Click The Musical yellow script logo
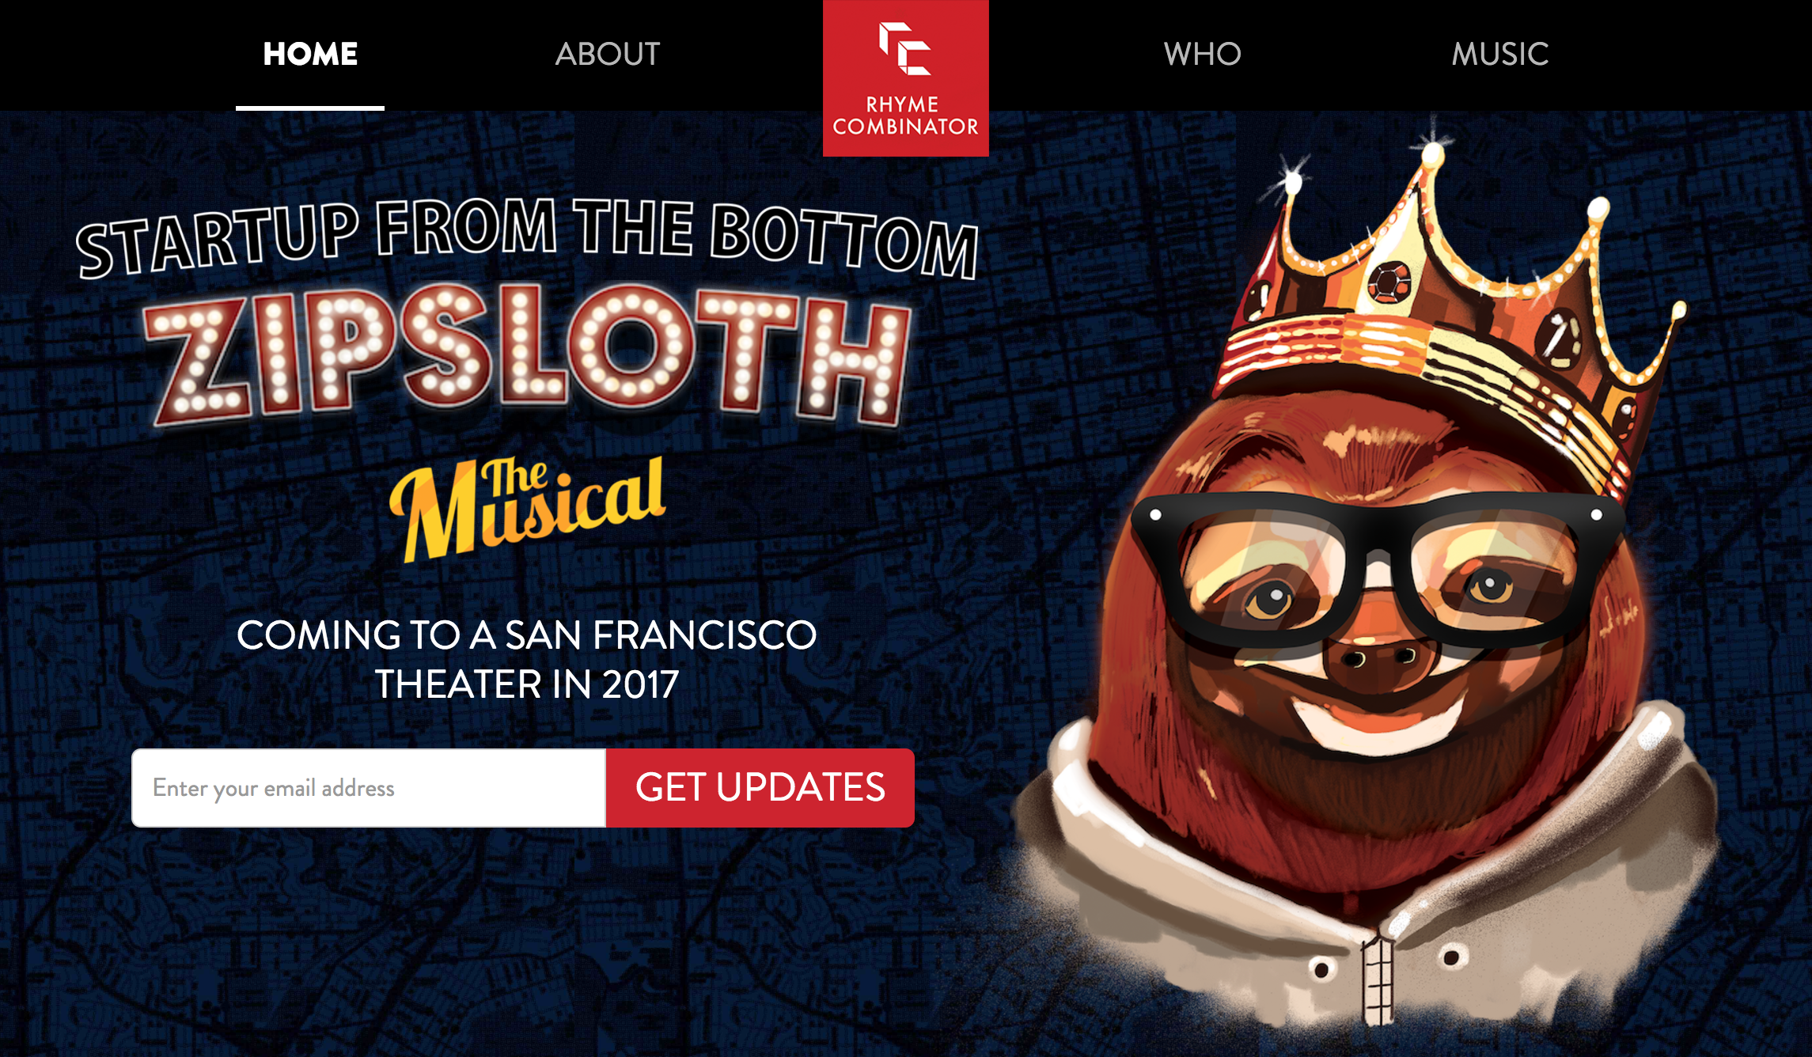 click(528, 509)
